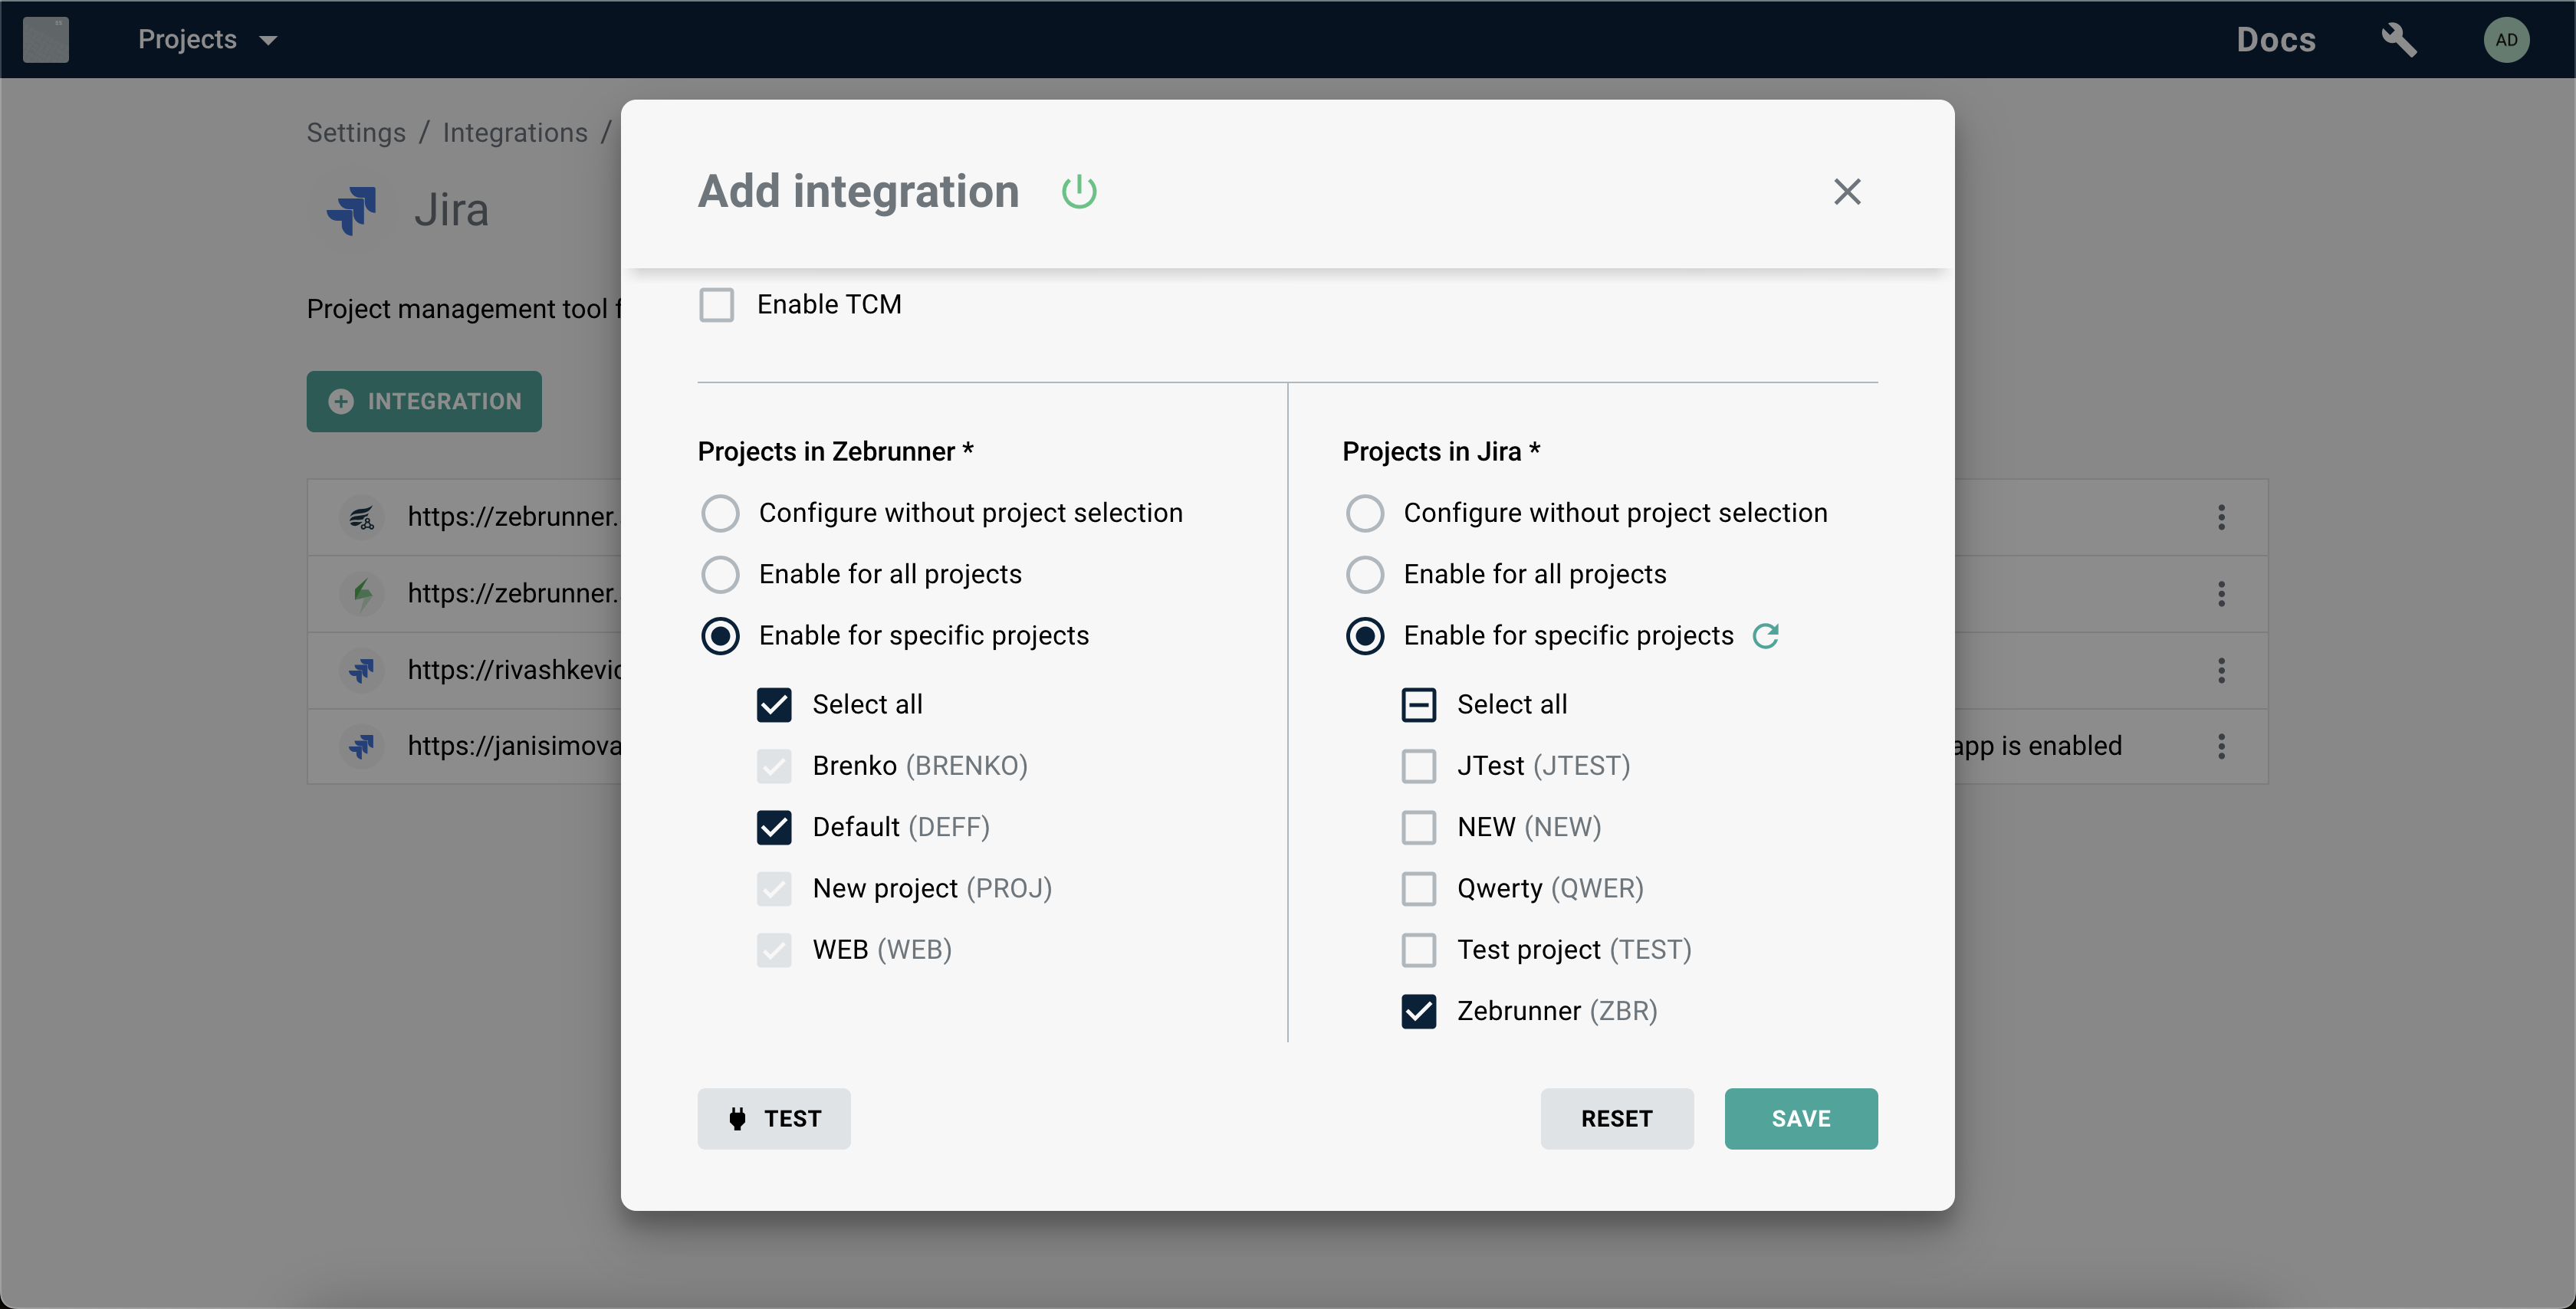Open the three-dot menu for second zebrunner row
The image size is (2576, 1309).
click(x=2221, y=594)
